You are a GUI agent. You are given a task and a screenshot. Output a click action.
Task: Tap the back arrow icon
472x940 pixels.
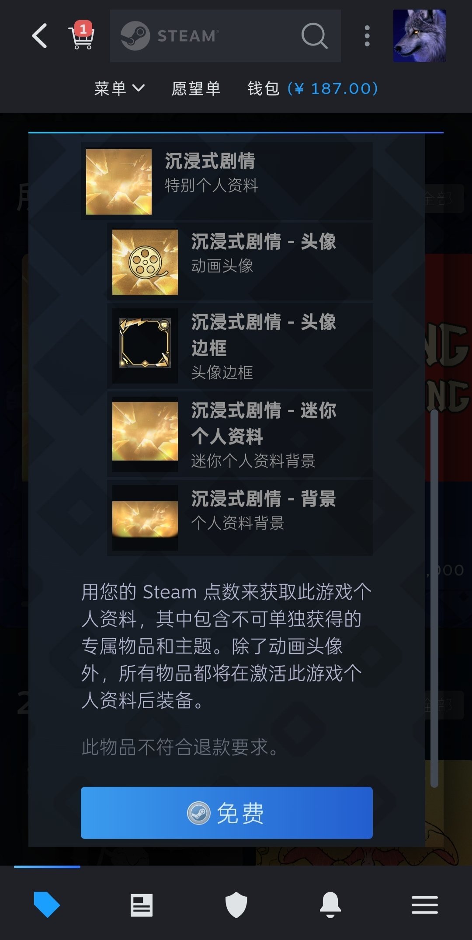point(39,36)
